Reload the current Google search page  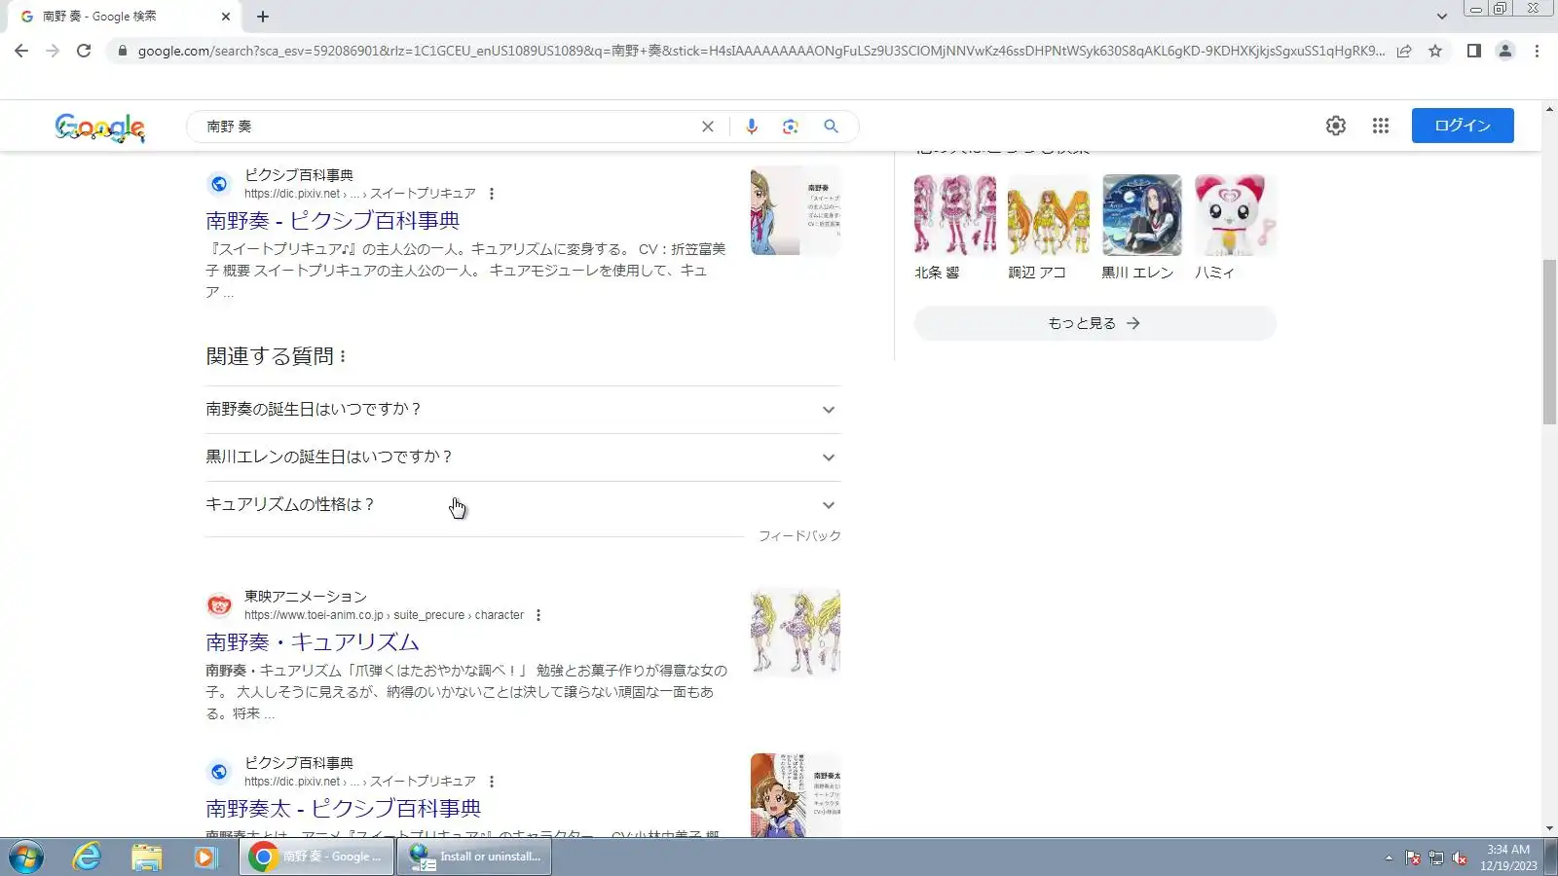pos(84,51)
